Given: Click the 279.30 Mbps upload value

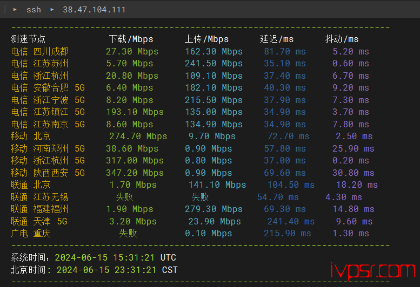Looking at the screenshot, I should (214, 209).
